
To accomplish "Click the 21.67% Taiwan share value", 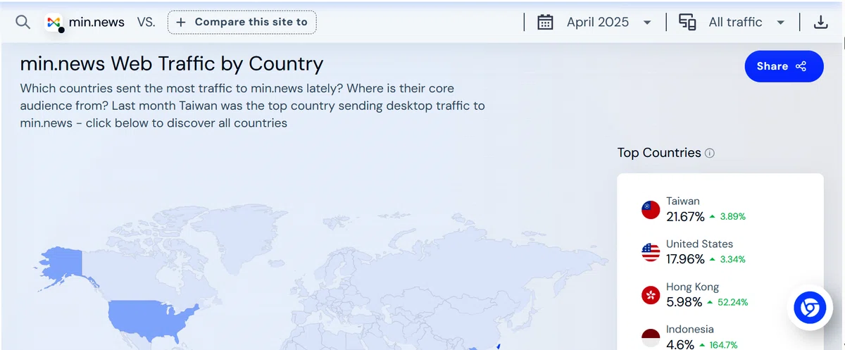I will click(685, 216).
